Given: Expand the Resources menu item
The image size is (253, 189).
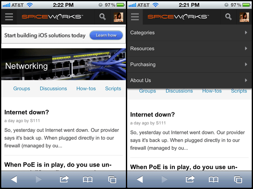Looking at the screenshot, I should [x=189, y=48].
